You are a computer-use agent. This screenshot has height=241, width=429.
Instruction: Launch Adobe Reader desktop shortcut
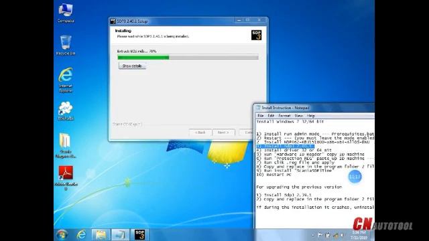tap(66, 177)
